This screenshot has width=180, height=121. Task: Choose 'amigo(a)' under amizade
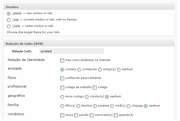tap(100, 70)
